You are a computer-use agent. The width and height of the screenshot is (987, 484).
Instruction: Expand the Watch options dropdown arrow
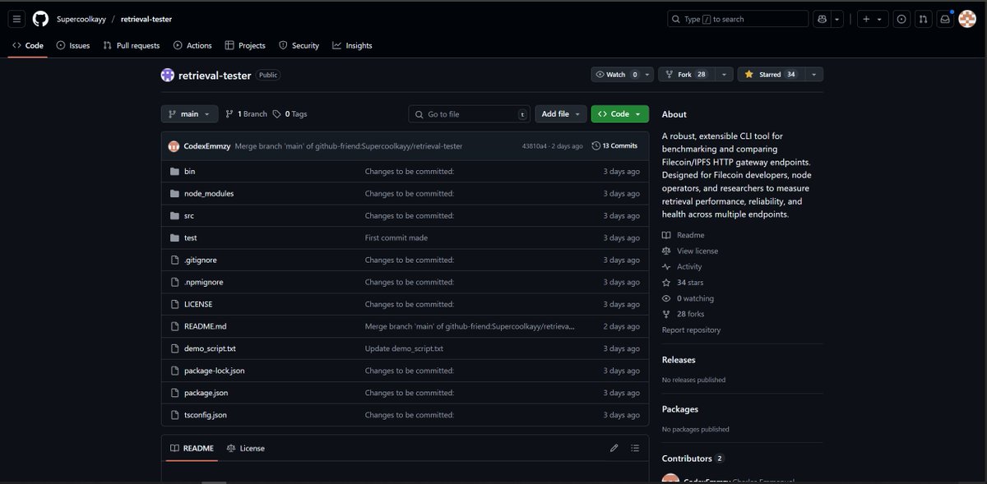click(x=646, y=75)
